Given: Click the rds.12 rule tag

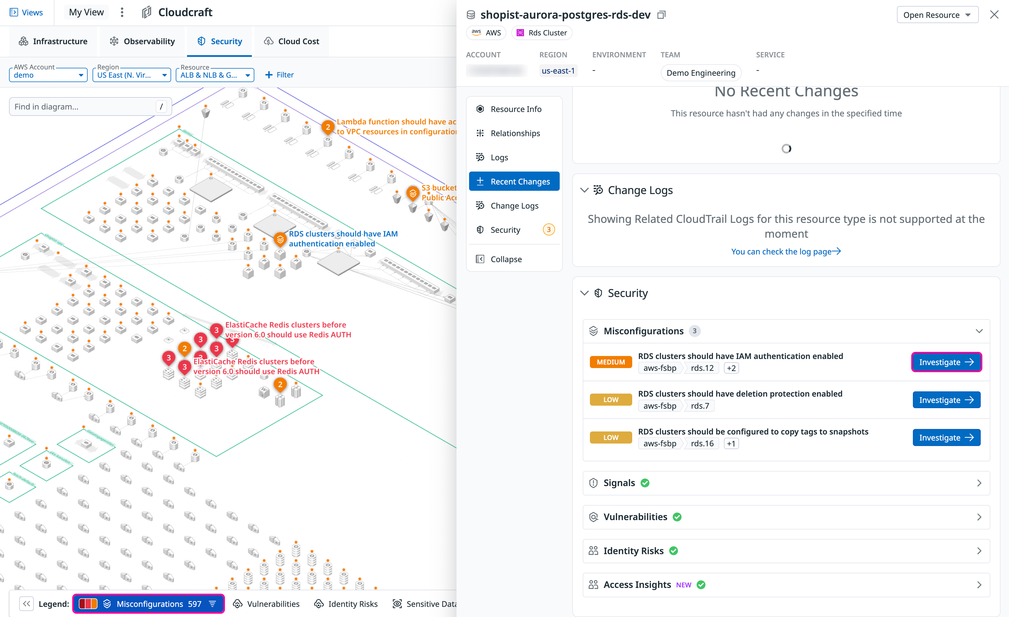Looking at the screenshot, I should coord(702,368).
